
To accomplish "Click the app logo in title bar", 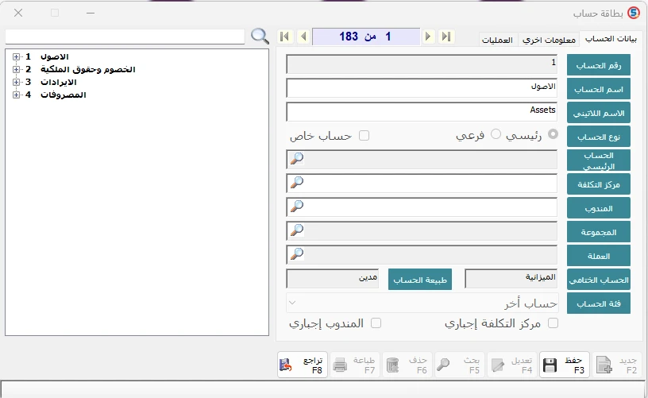I will coord(634,14).
